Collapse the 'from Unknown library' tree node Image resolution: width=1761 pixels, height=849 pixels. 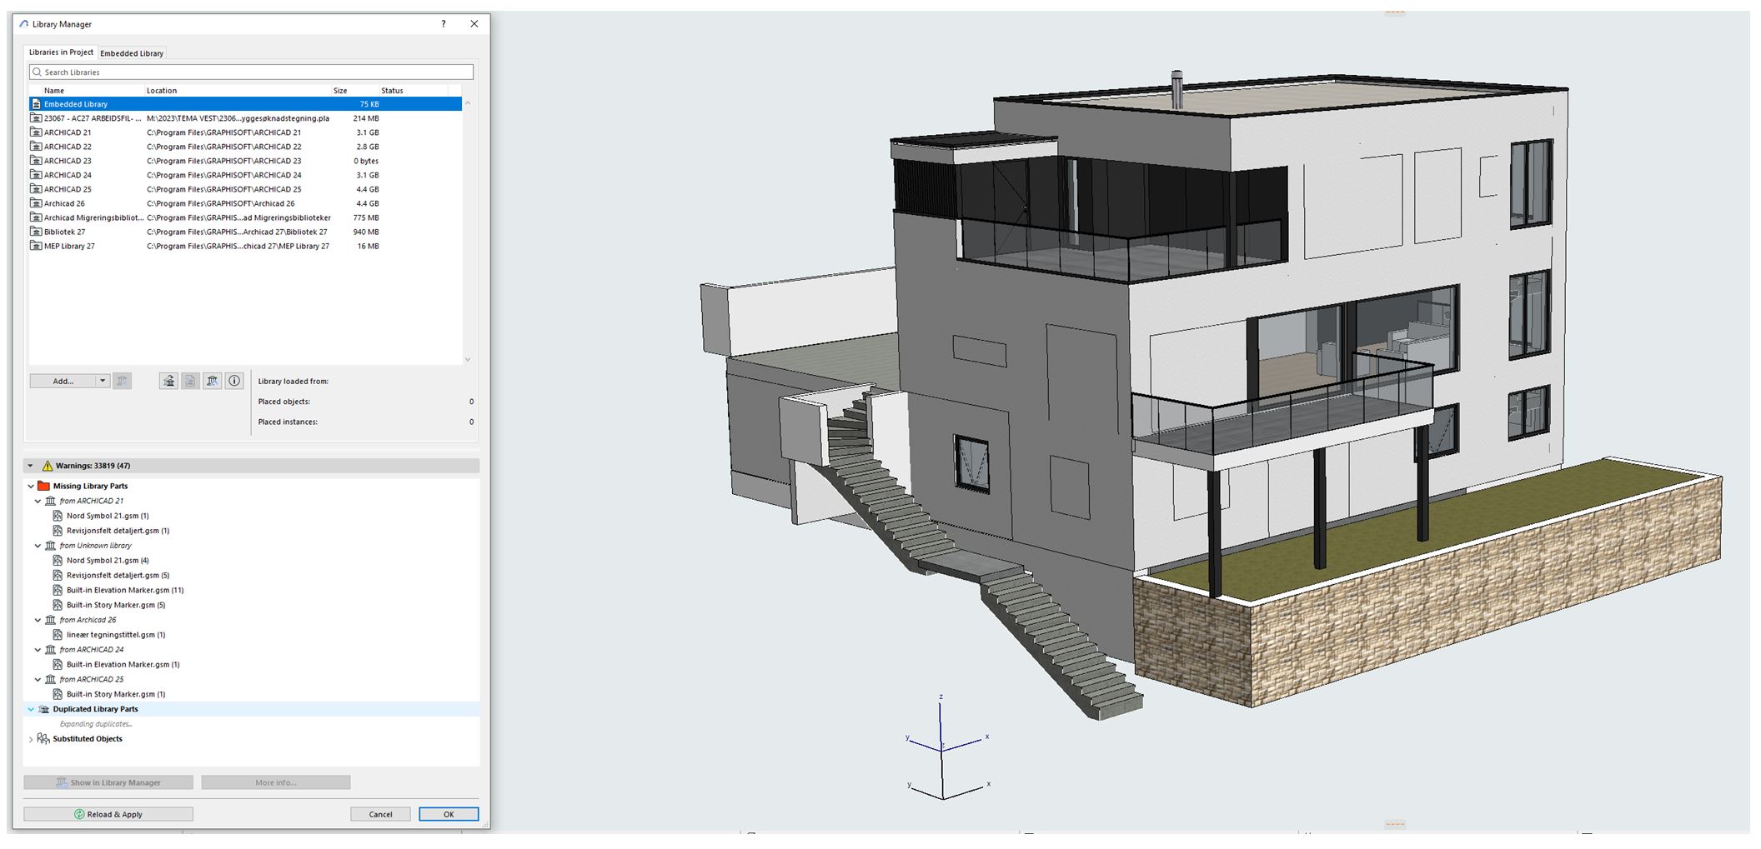tap(38, 546)
